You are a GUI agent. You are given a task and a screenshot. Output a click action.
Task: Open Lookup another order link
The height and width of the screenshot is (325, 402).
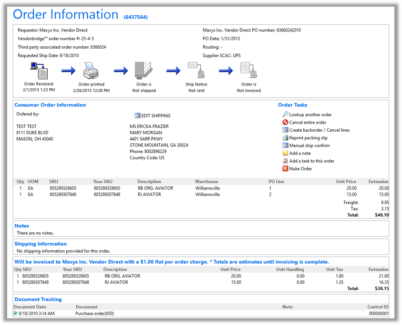point(310,115)
